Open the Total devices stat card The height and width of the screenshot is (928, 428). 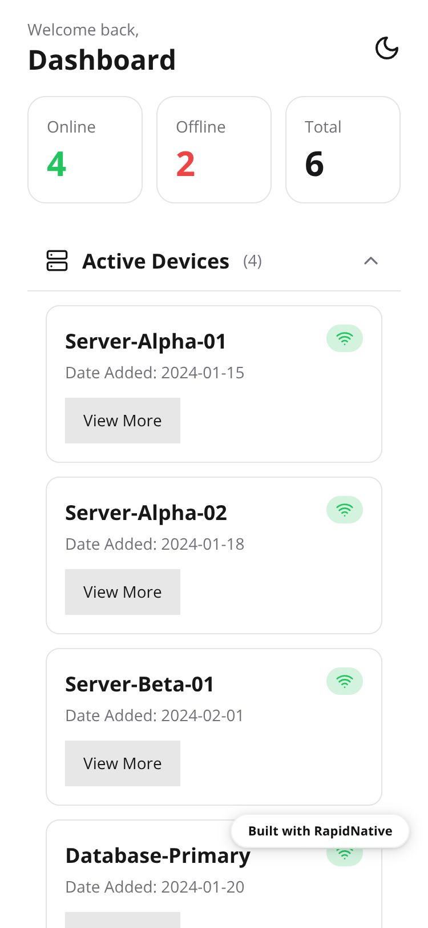(x=343, y=150)
